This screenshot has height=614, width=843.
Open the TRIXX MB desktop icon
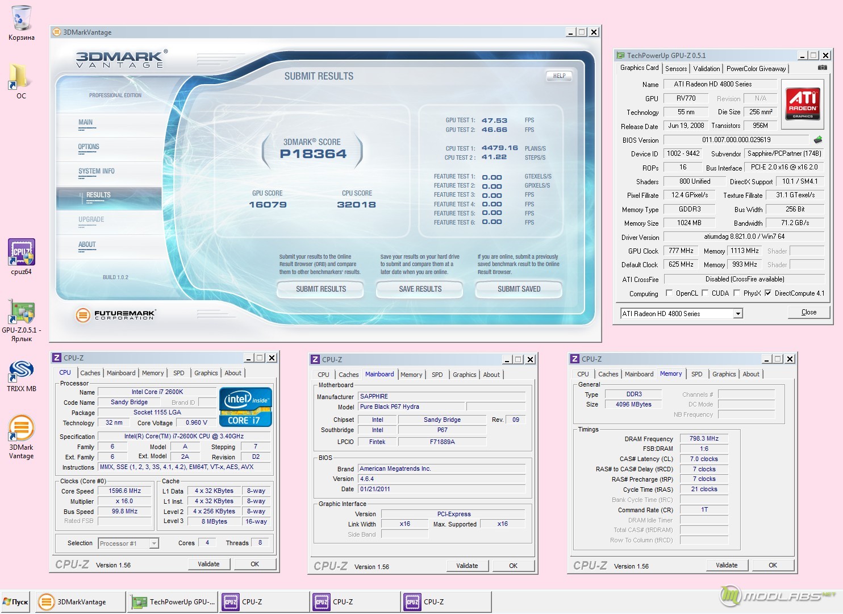(22, 371)
